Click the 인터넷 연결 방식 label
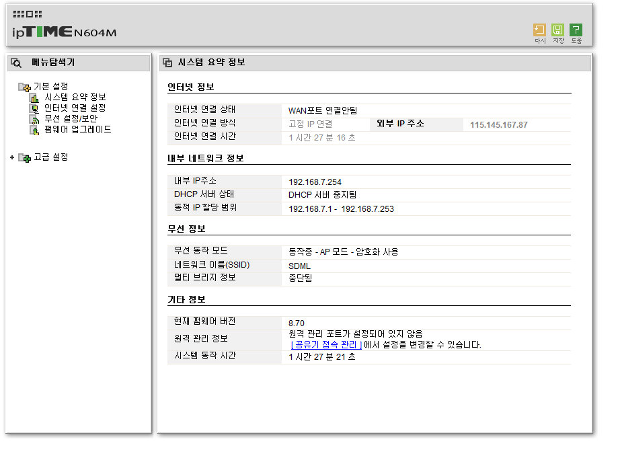 (205, 122)
